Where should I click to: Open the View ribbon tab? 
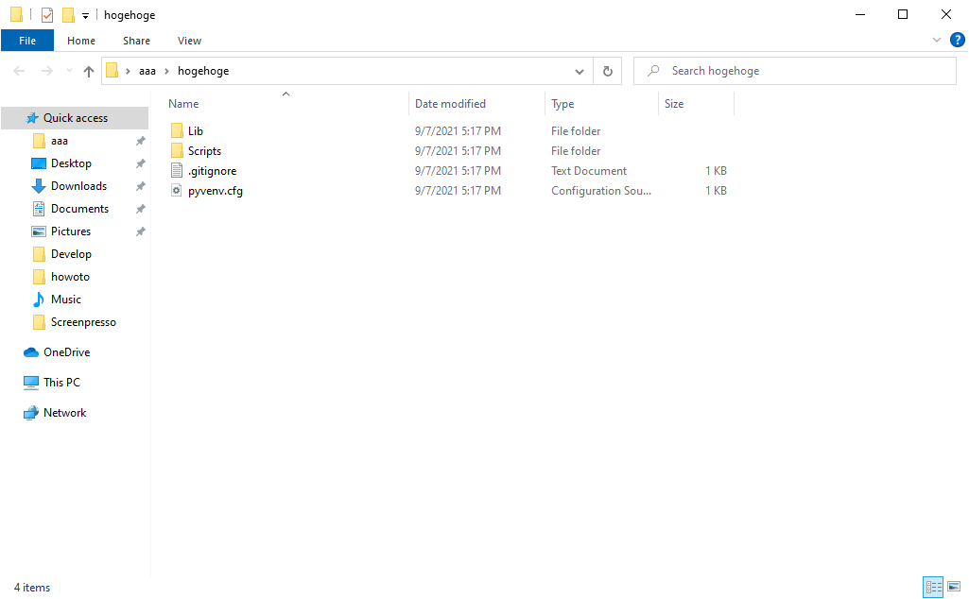[189, 41]
